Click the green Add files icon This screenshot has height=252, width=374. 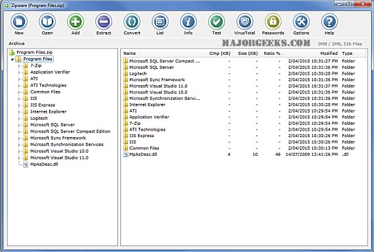click(75, 22)
